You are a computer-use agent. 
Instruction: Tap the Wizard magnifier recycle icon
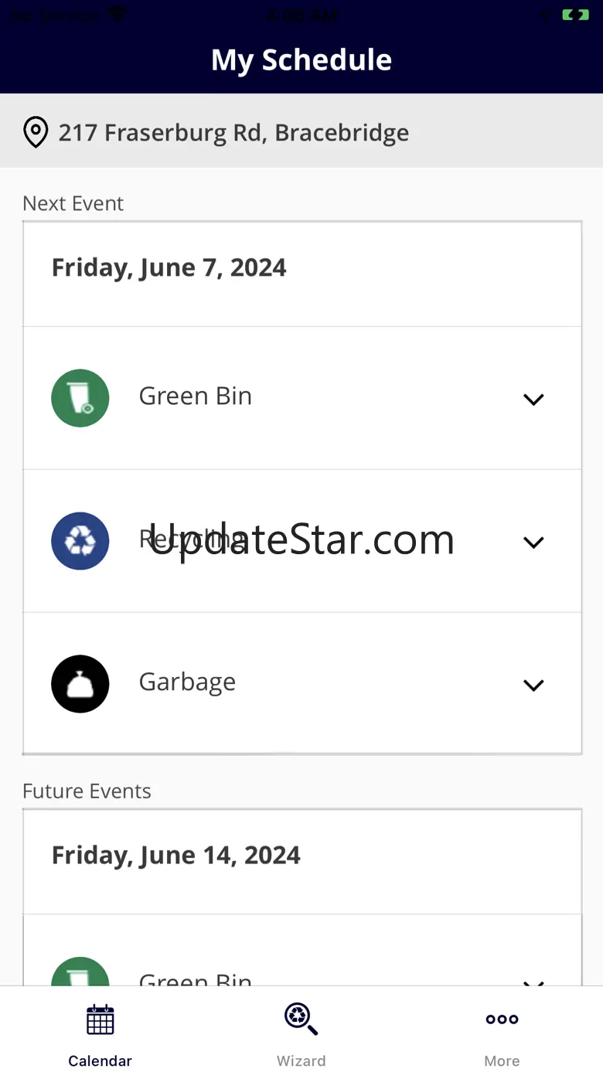coord(301,1019)
